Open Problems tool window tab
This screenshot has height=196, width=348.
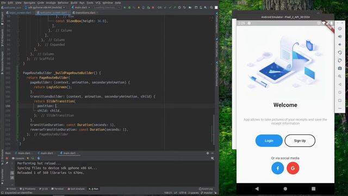pos(28,189)
